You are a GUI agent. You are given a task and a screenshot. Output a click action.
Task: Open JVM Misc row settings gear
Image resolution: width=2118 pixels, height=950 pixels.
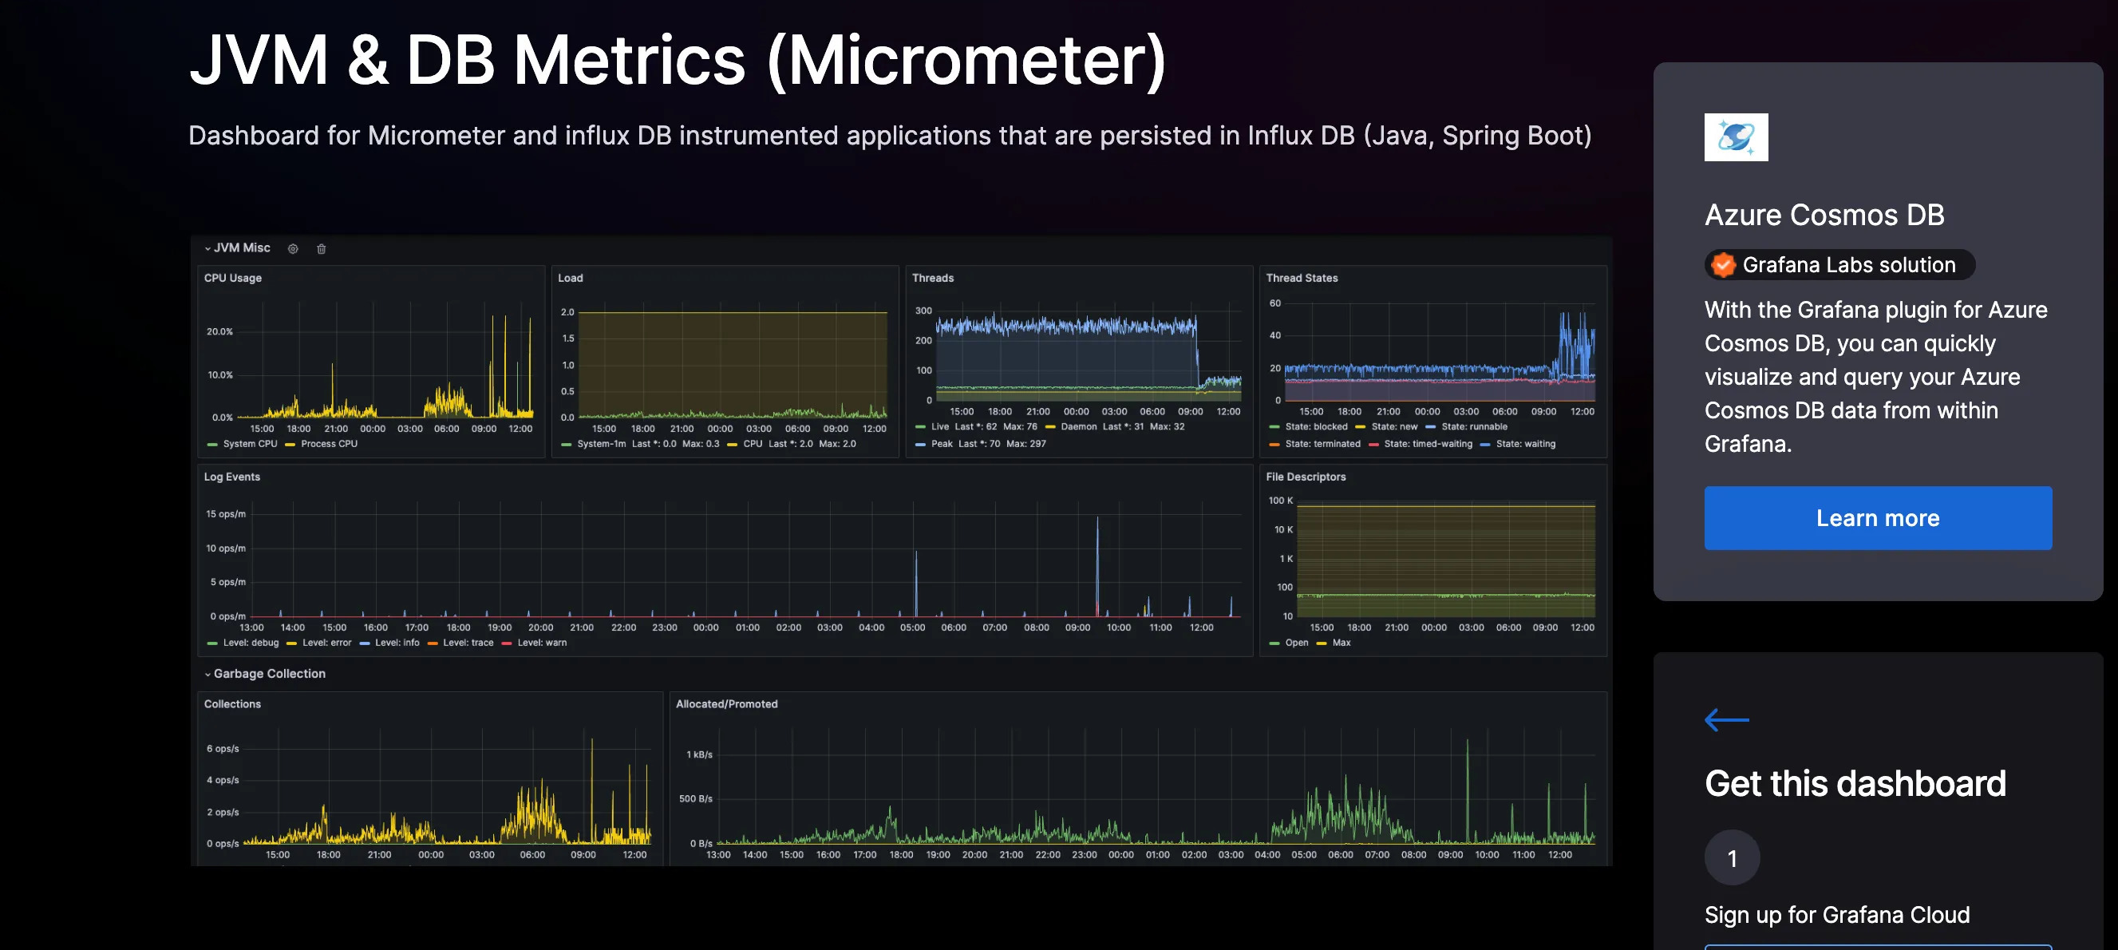coord(293,248)
